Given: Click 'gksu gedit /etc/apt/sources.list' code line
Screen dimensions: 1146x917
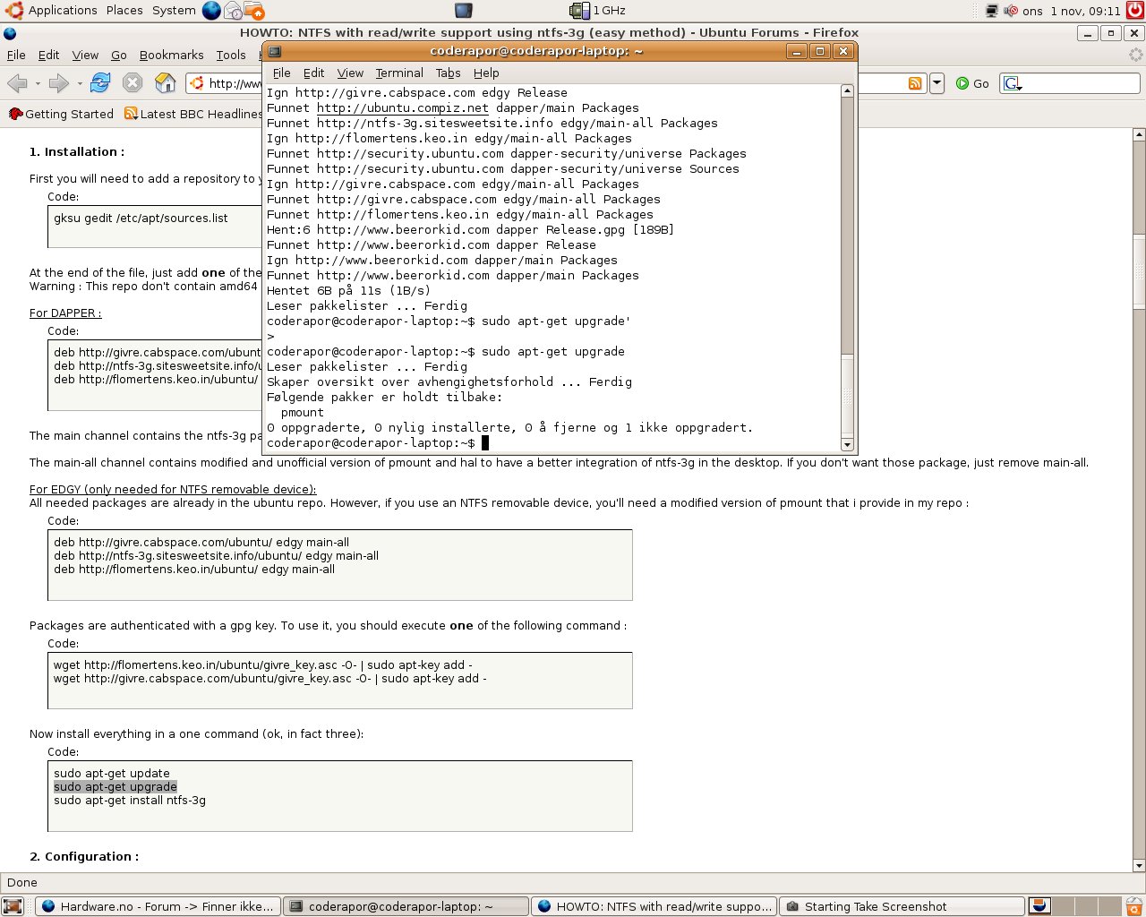Looking at the screenshot, I should pyautogui.click(x=141, y=218).
